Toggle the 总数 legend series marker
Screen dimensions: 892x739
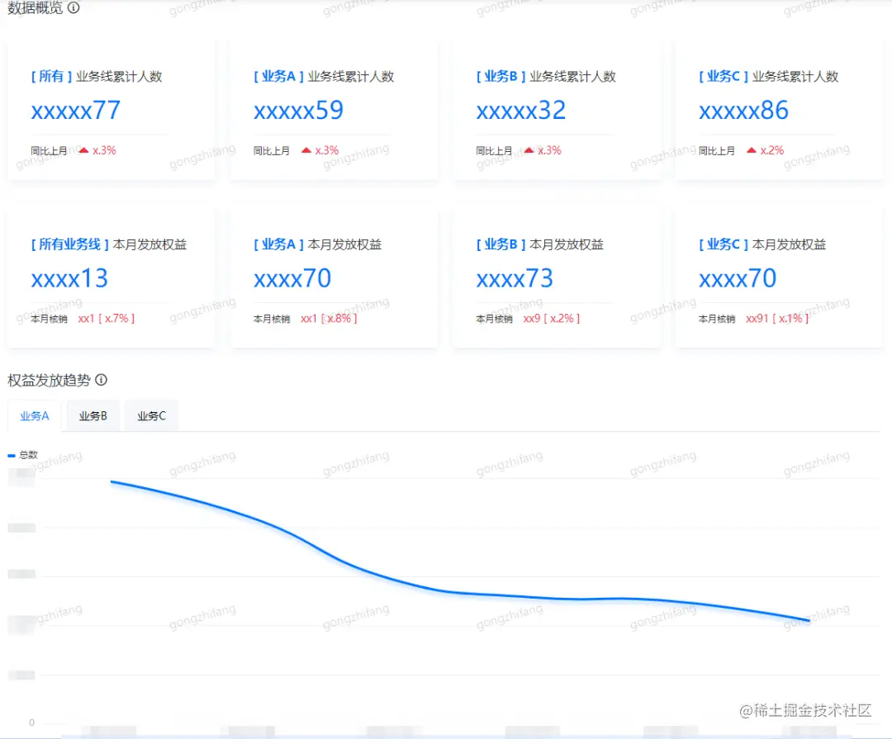tap(12, 455)
